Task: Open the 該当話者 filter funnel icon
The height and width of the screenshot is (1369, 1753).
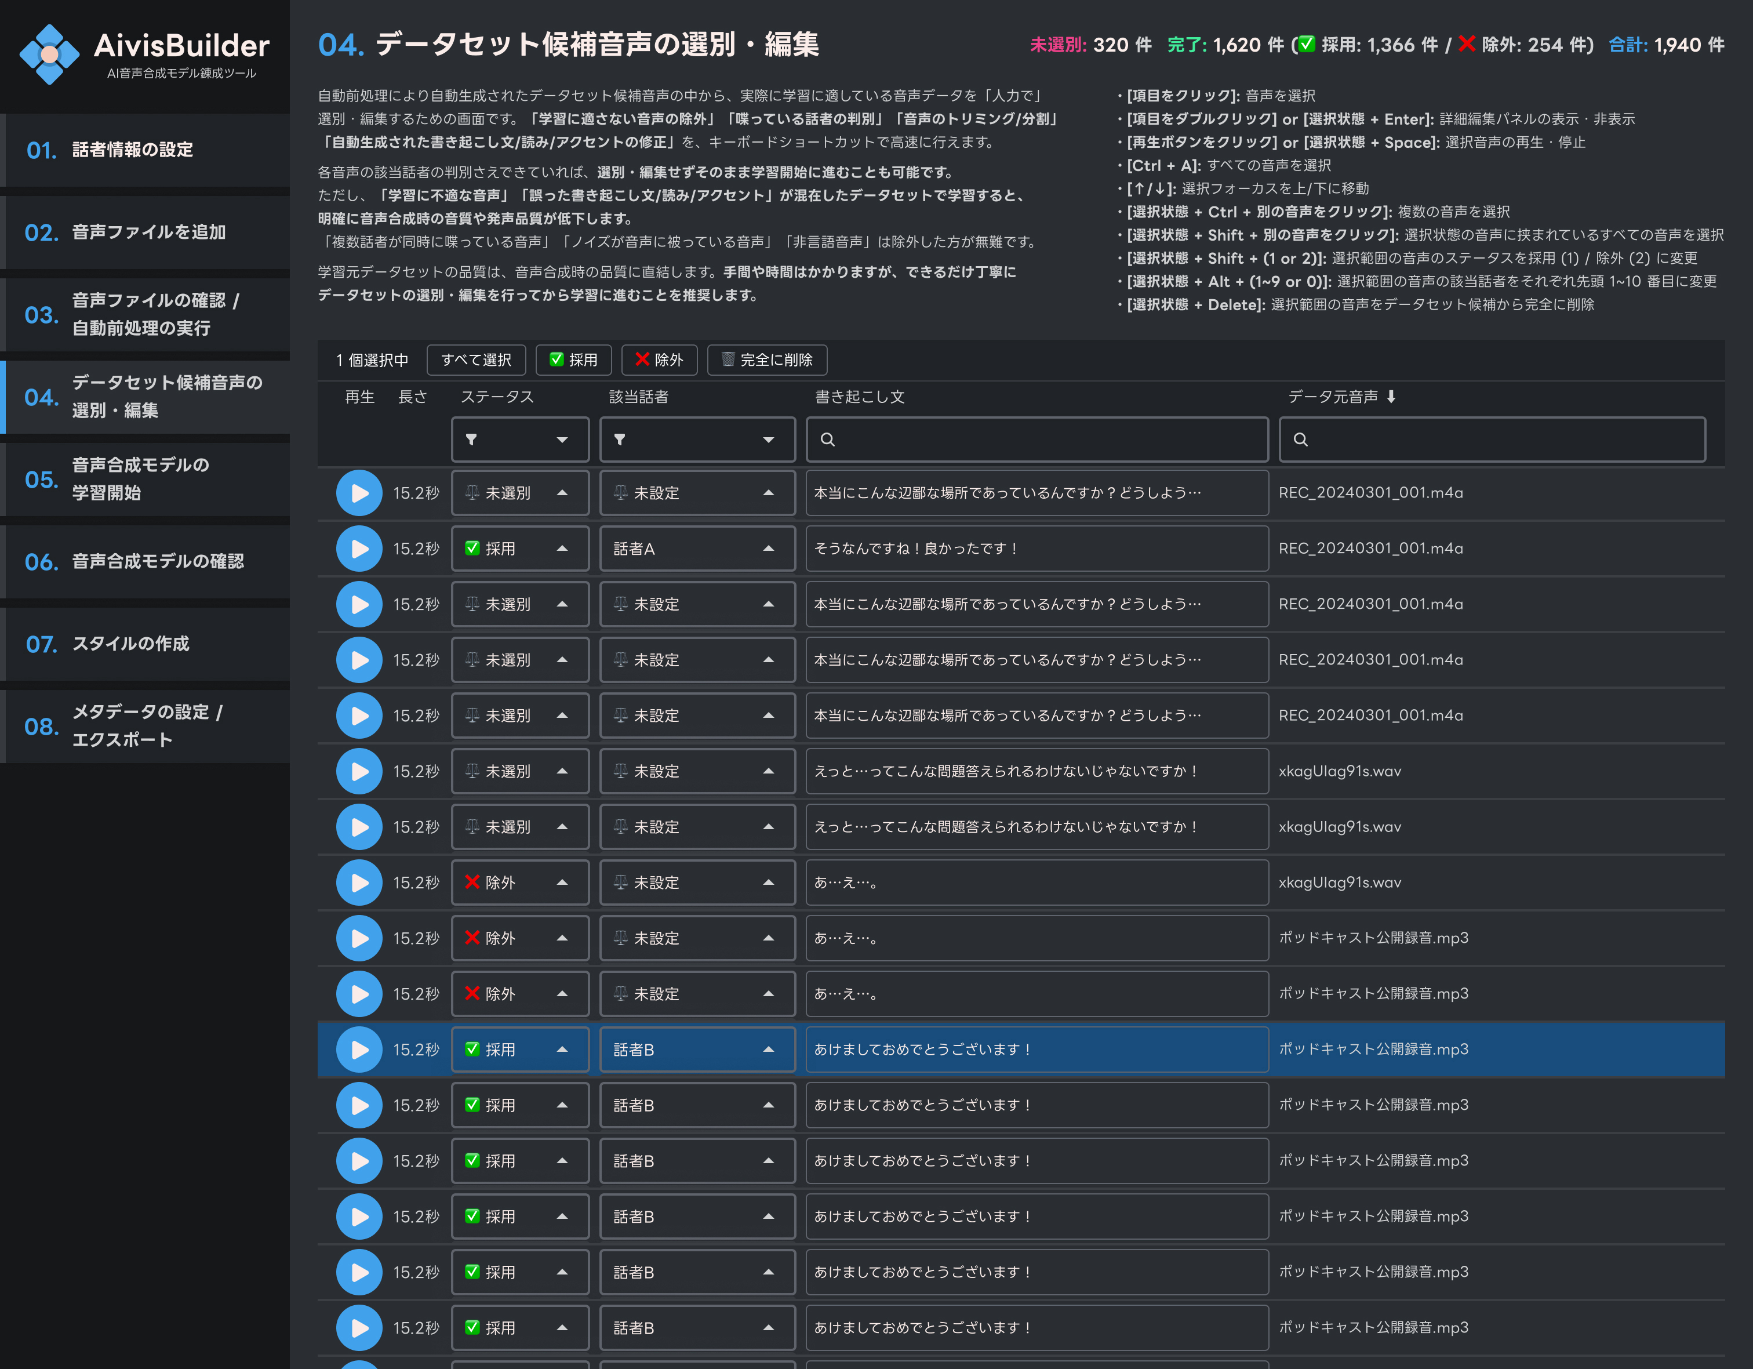Action: [620, 439]
